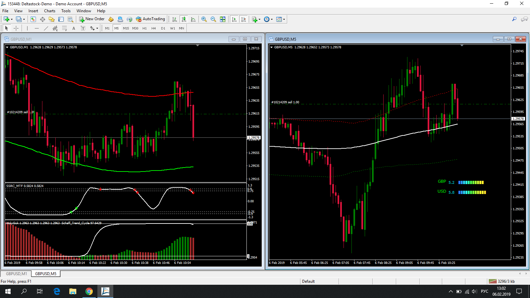The height and width of the screenshot is (298, 530).
Task: Select the H4 timeframe button
Action: coord(154,28)
